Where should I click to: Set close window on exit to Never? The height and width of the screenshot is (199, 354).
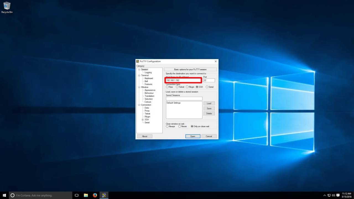[183, 127]
